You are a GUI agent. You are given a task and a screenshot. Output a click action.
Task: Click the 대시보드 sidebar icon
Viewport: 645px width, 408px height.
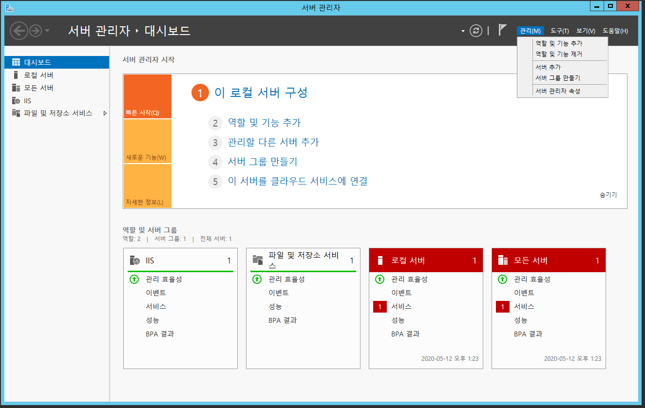coord(16,62)
